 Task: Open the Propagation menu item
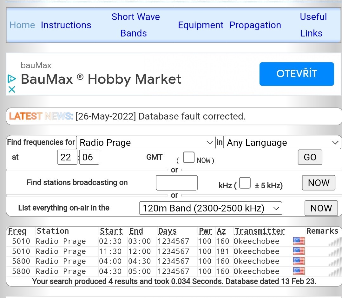pos(255,25)
